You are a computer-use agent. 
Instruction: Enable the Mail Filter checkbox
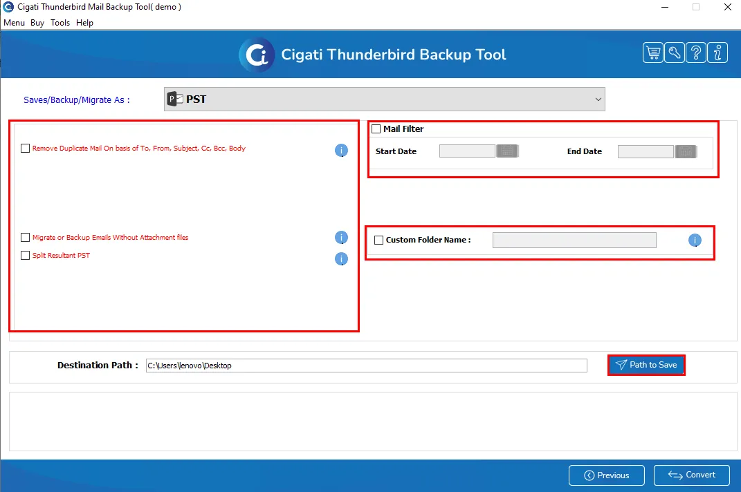376,129
